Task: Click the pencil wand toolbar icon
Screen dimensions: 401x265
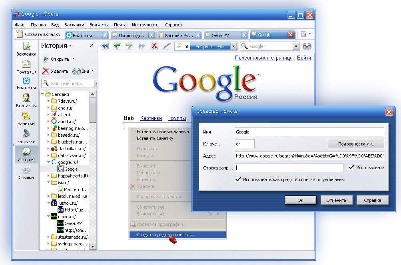Action: [x=167, y=46]
